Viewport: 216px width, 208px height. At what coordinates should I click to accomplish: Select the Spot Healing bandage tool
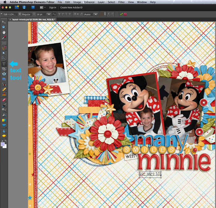[x=4, y=90]
